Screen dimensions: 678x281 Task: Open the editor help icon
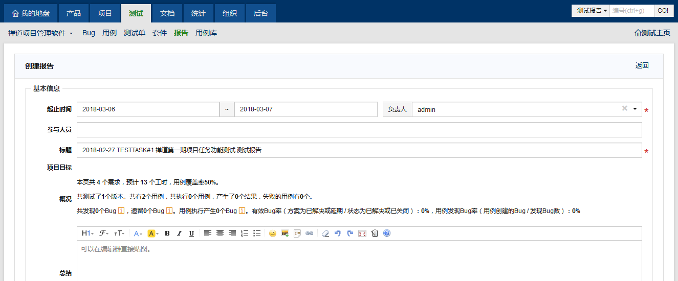(x=387, y=233)
